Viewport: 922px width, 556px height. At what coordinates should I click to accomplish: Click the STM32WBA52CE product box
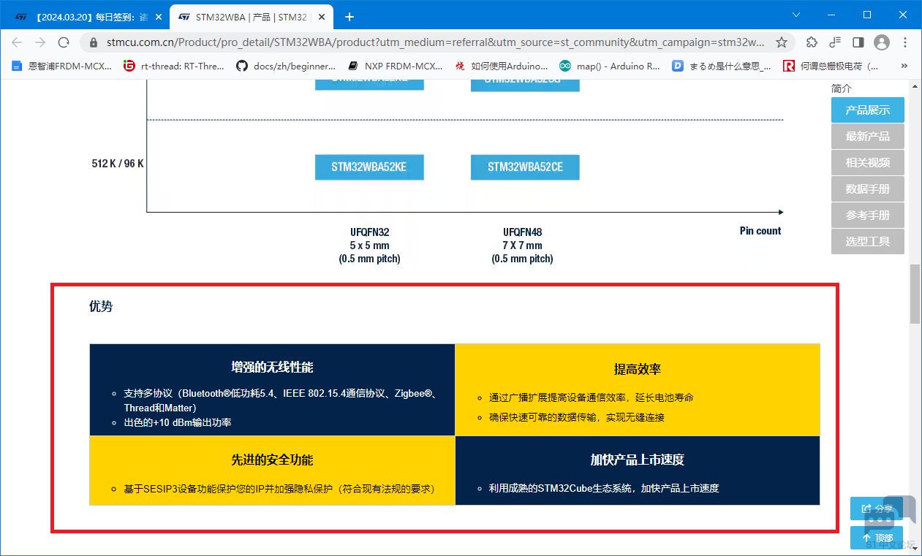[x=525, y=167]
